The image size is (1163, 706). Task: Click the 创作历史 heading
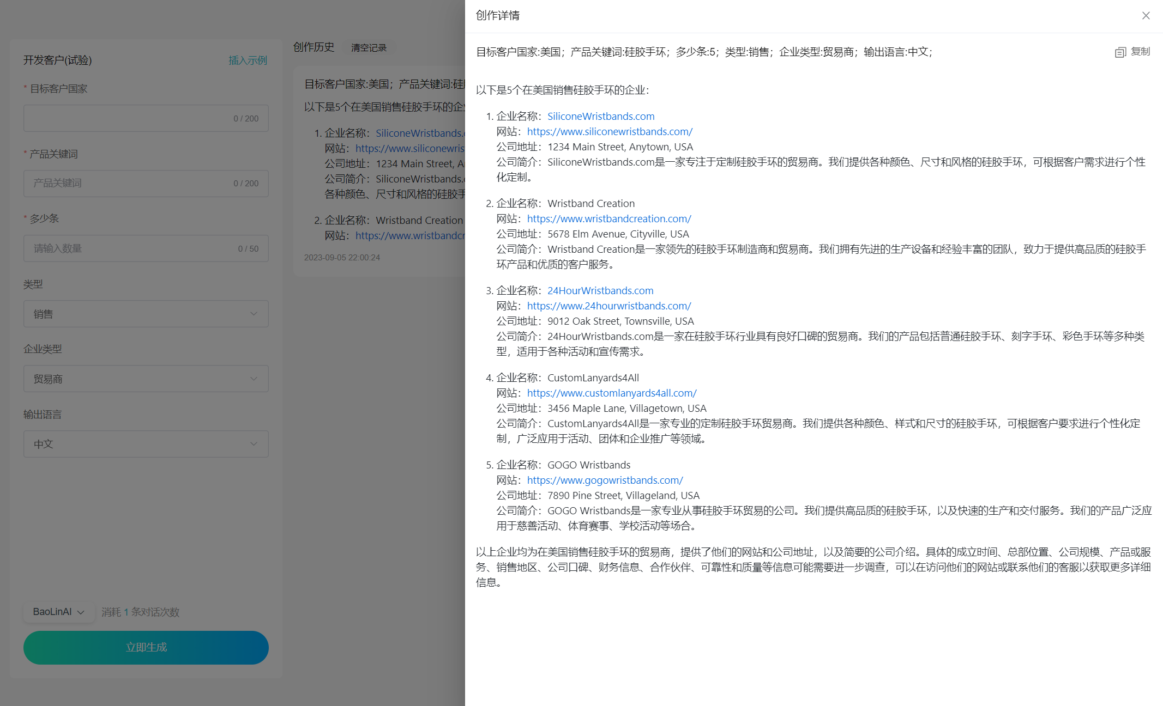point(314,47)
